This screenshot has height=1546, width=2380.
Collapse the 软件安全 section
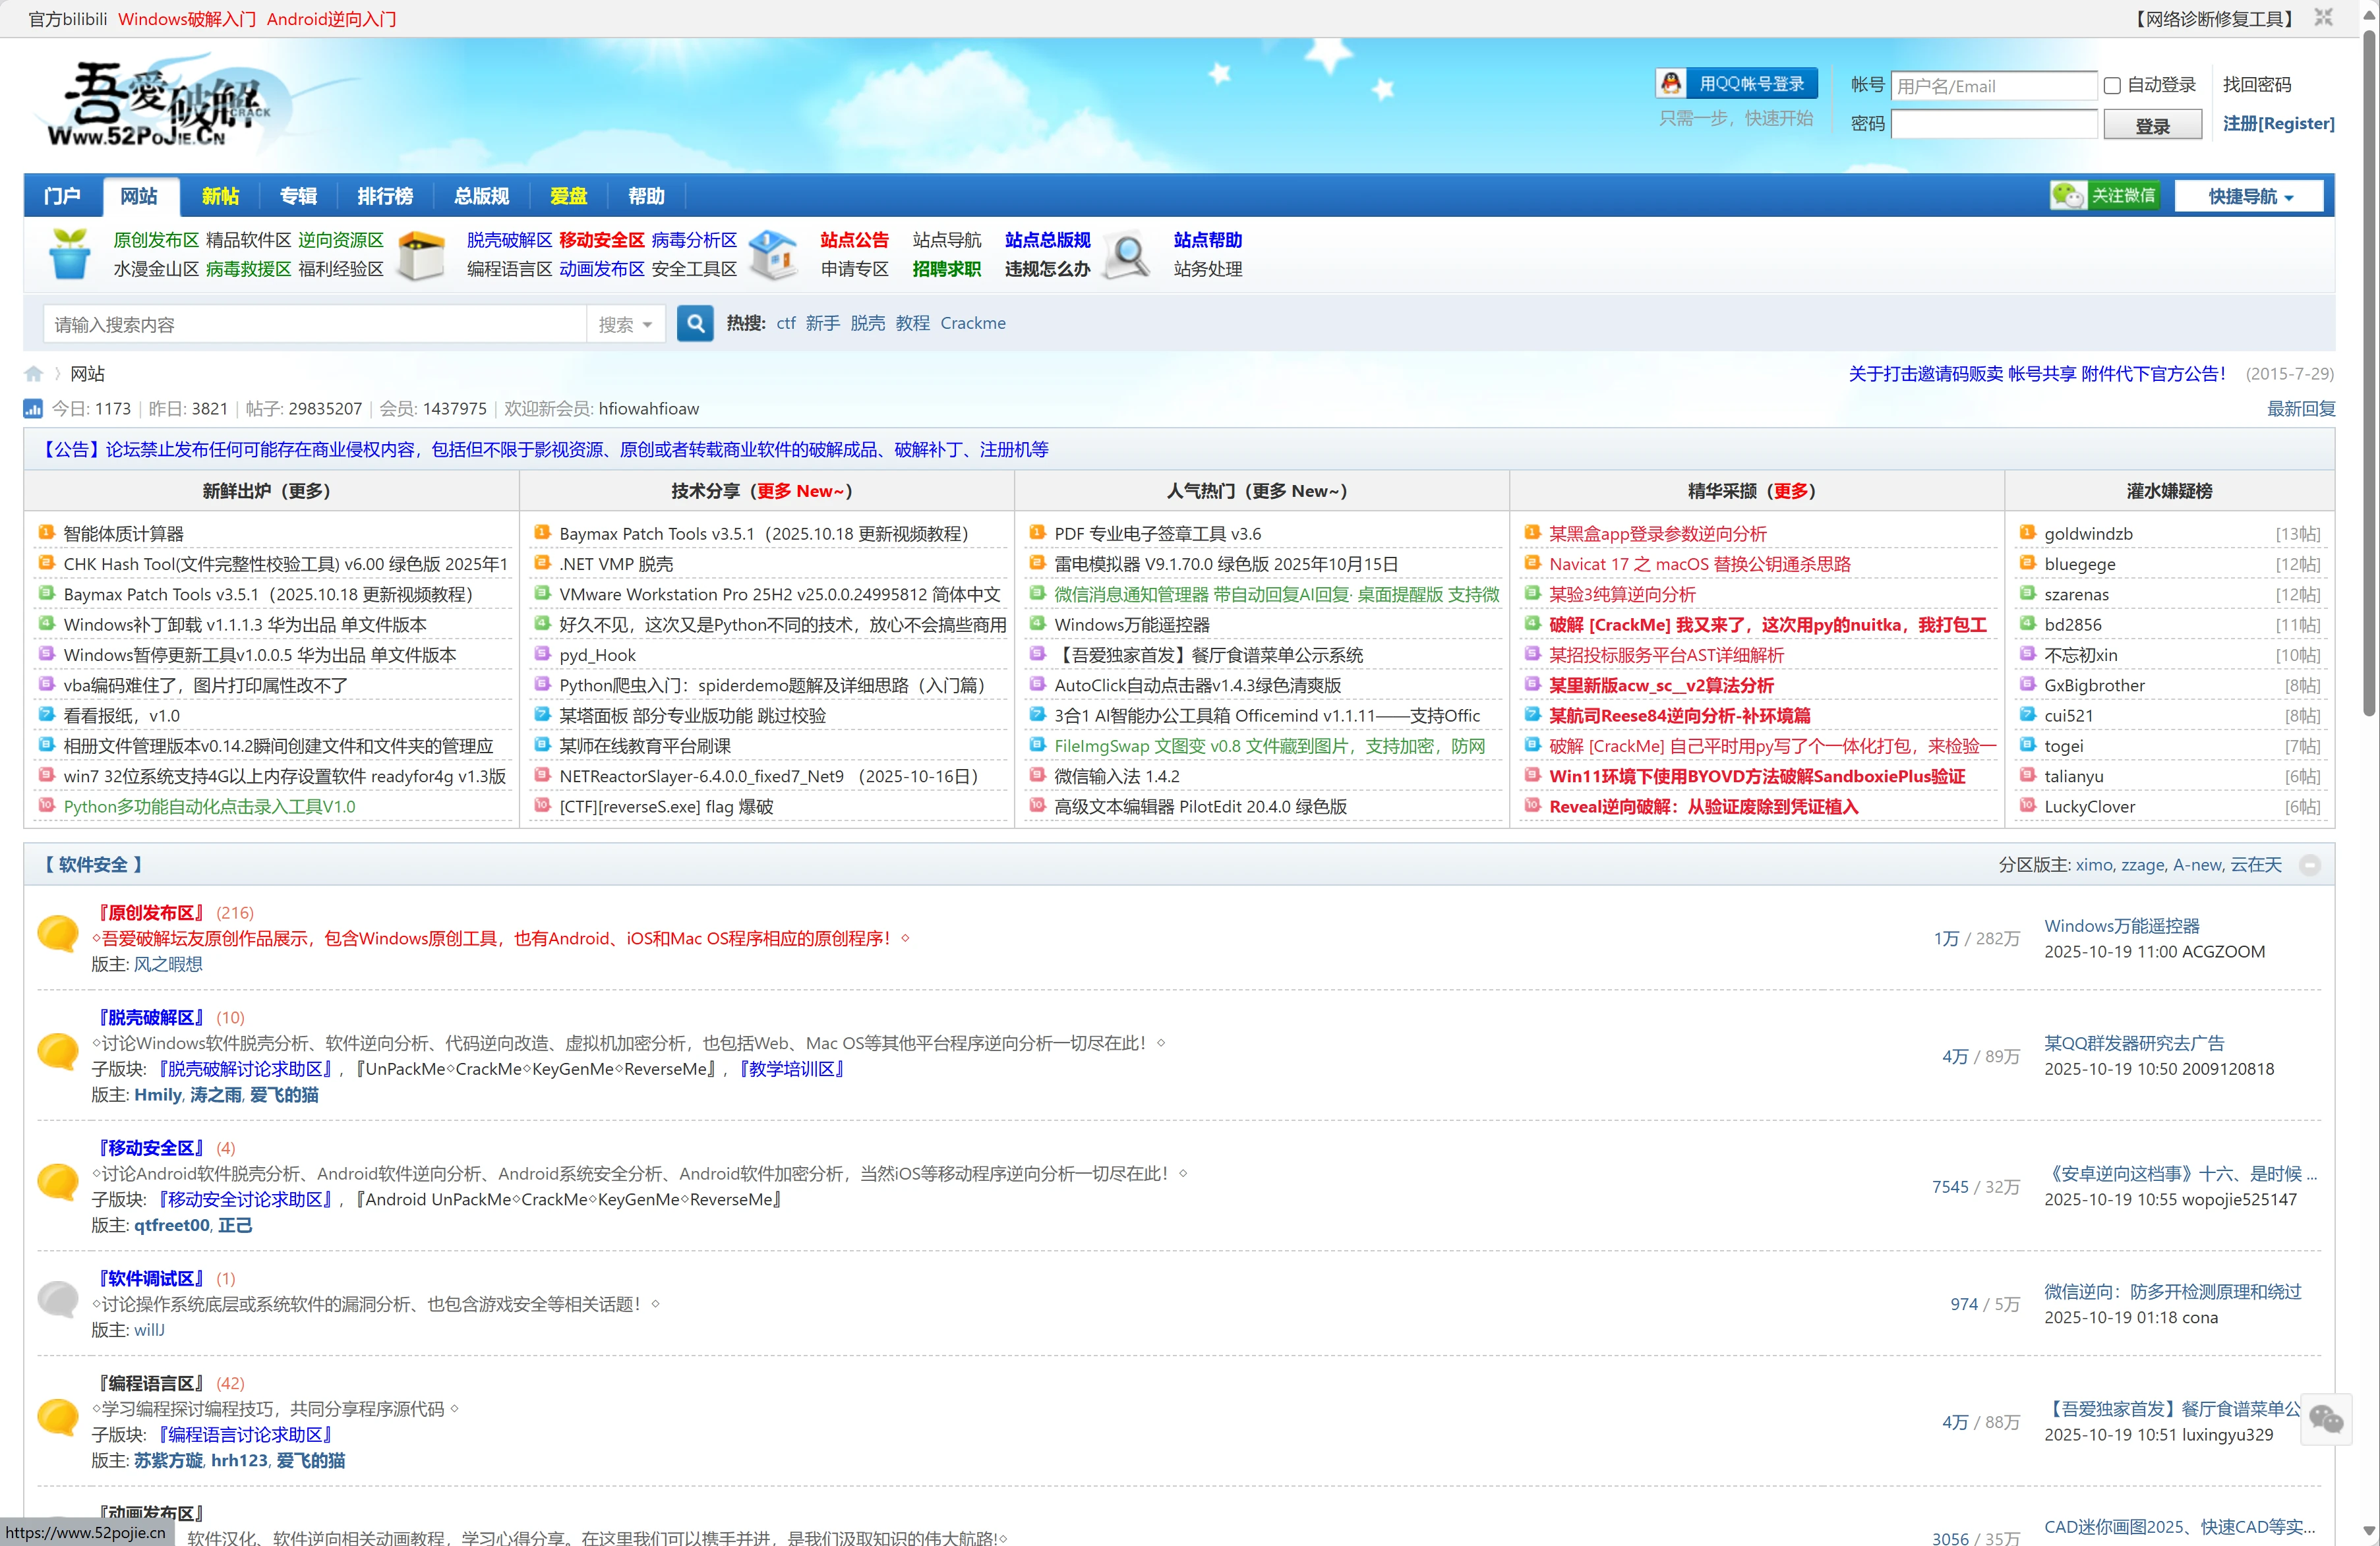2309,865
